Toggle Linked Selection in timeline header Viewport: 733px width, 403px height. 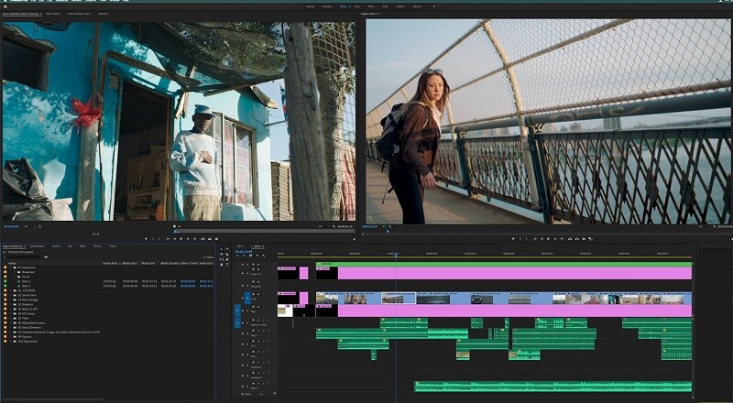tap(250, 256)
